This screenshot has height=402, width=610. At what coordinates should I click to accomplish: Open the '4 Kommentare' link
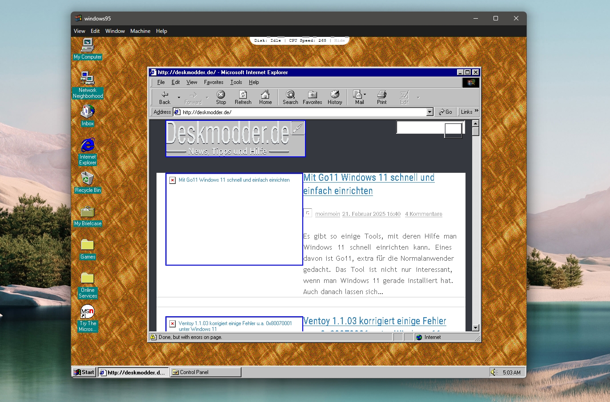tap(424, 214)
